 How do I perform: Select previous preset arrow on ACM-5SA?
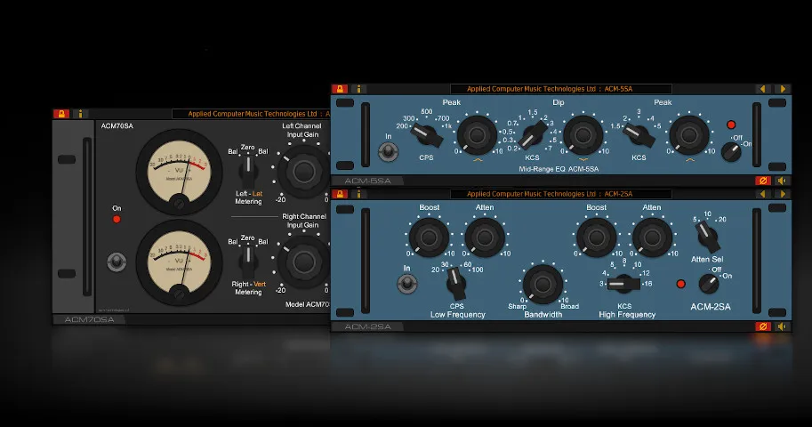pyautogui.click(x=762, y=89)
